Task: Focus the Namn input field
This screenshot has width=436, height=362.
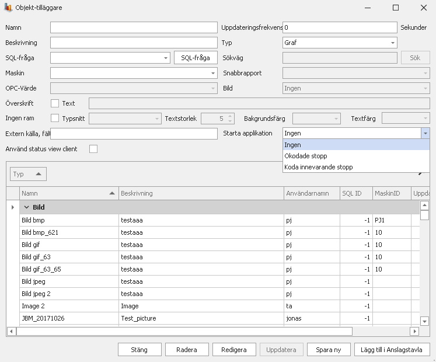Action: (134, 27)
